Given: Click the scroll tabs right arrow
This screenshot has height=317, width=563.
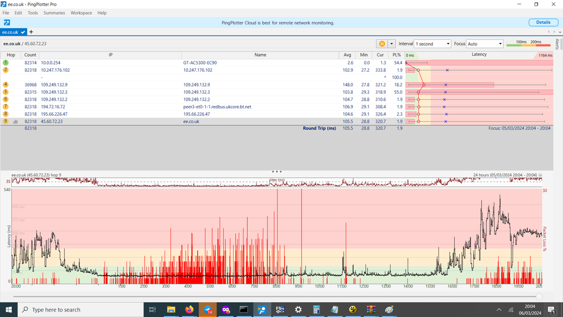Looking at the screenshot, I should (x=554, y=32).
